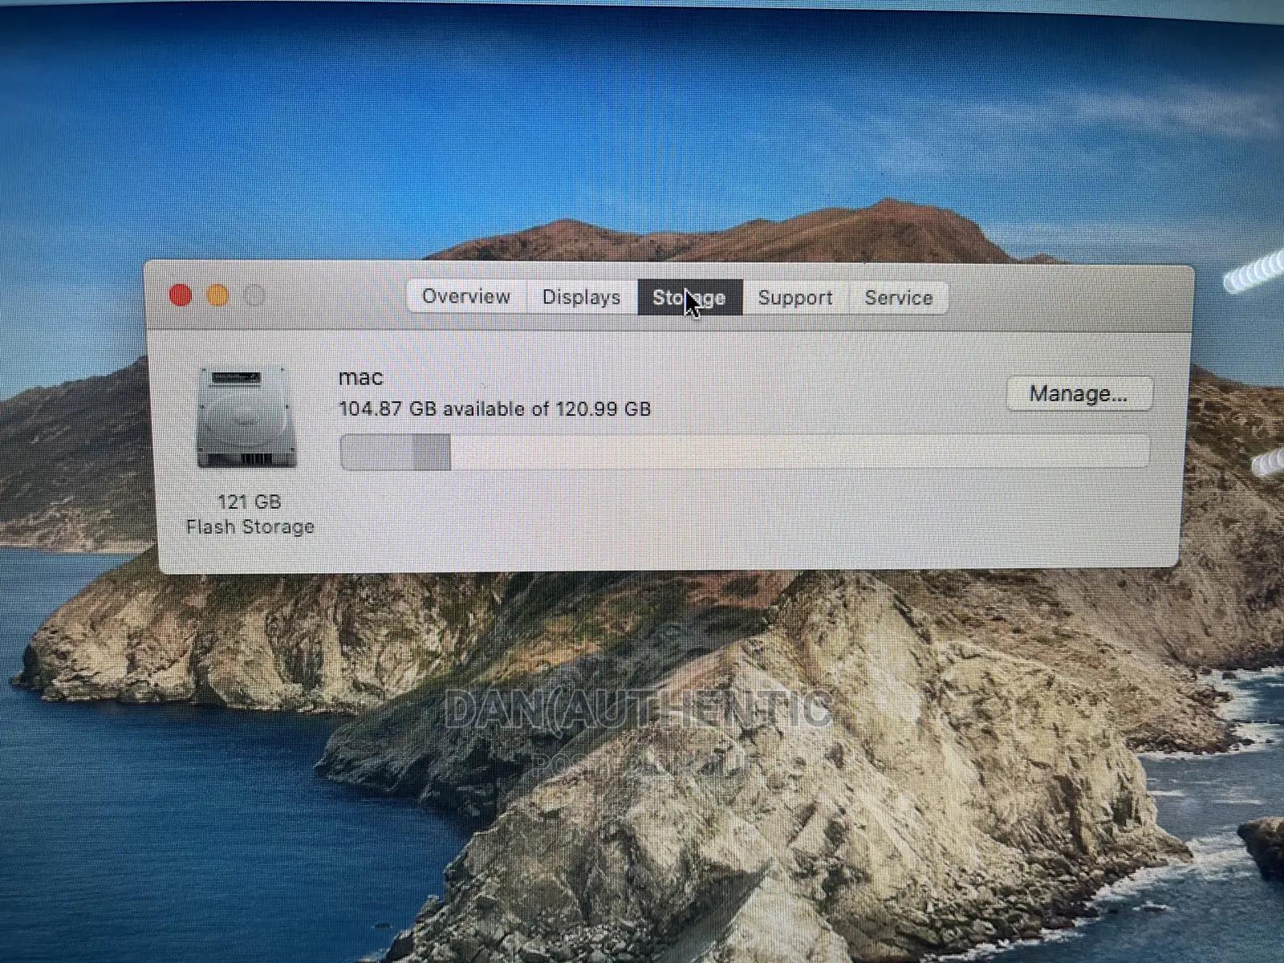
Task: Click the storage usage bar
Action: pos(745,452)
